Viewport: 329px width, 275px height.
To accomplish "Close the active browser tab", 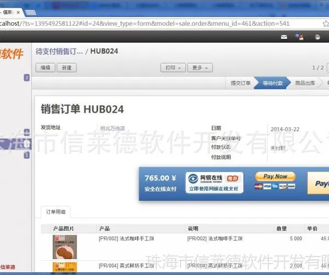I will pyautogui.click(x=18, y=13).
